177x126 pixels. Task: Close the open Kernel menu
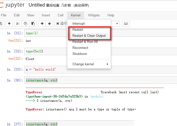click(x=76, y=15)
